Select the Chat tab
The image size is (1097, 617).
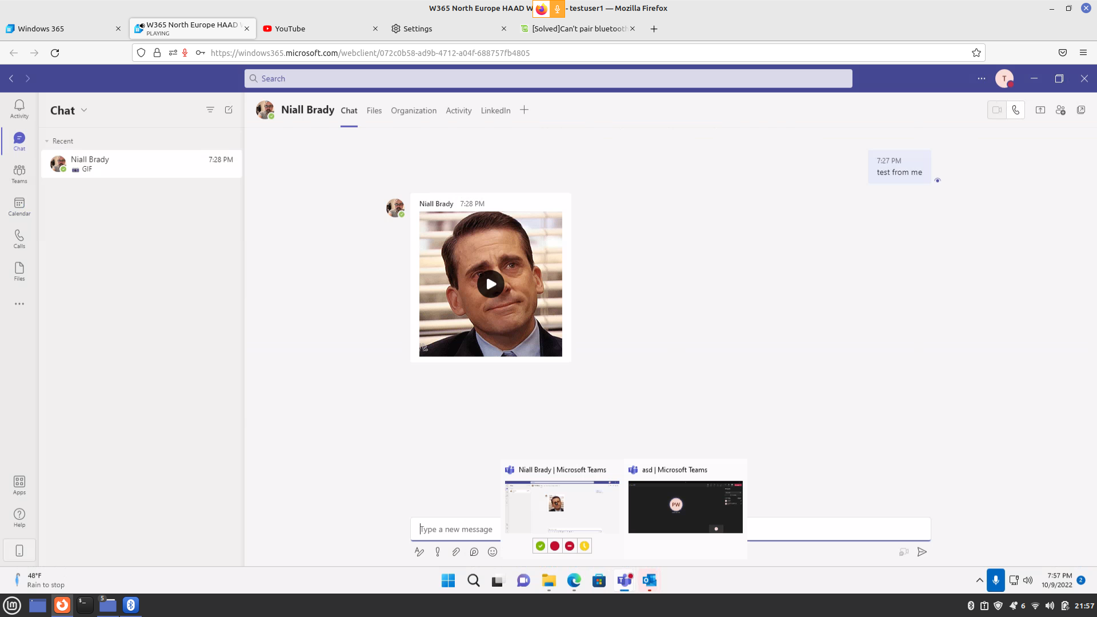coord(349,110)
